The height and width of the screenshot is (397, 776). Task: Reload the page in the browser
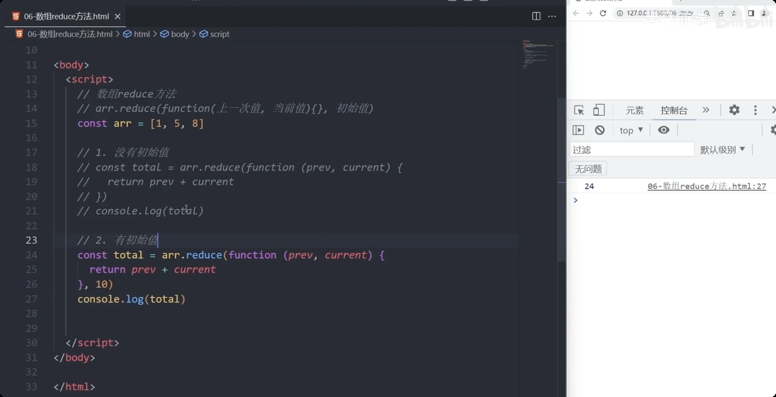pyautogui.click(x=603, y=13)
